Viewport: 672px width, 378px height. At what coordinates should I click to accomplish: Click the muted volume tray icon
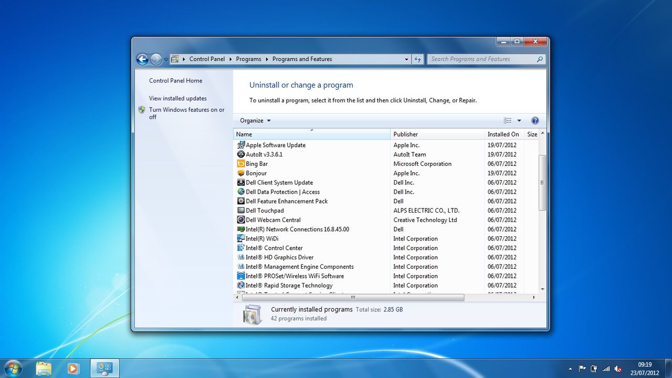click(x=618, y=369)
